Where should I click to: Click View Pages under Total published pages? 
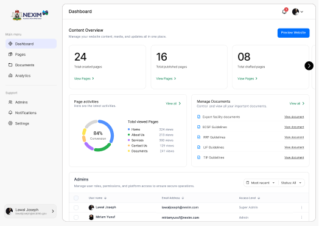click(166, 78)
